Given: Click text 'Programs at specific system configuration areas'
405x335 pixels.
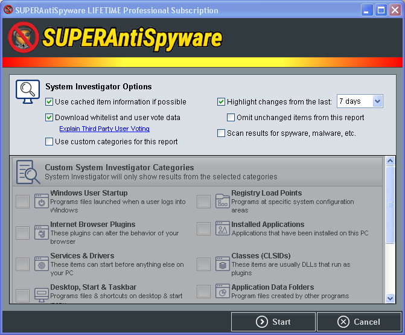Looking at the screenshot, I should pyautogui.click(x=292, y=206).
